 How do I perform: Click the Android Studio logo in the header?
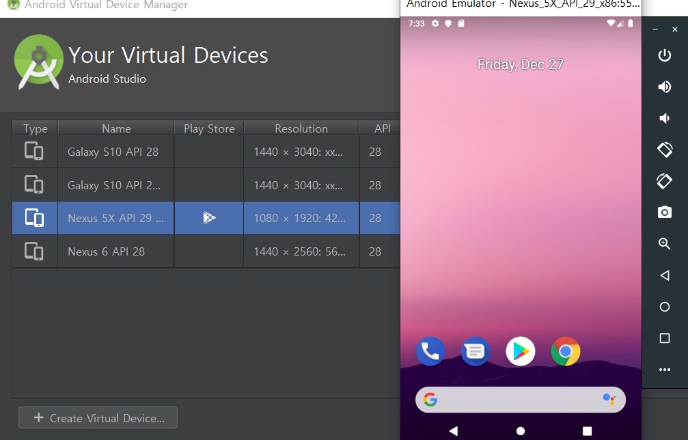pos(39,62)
